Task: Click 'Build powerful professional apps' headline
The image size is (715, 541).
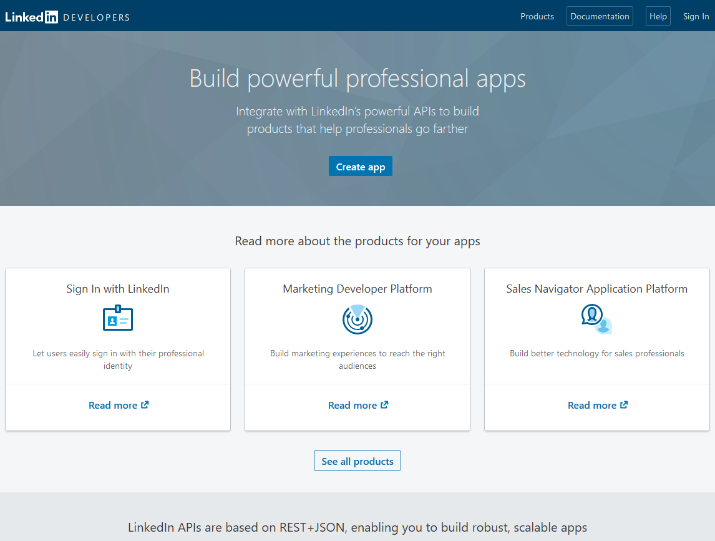Action: coord(357,79)
